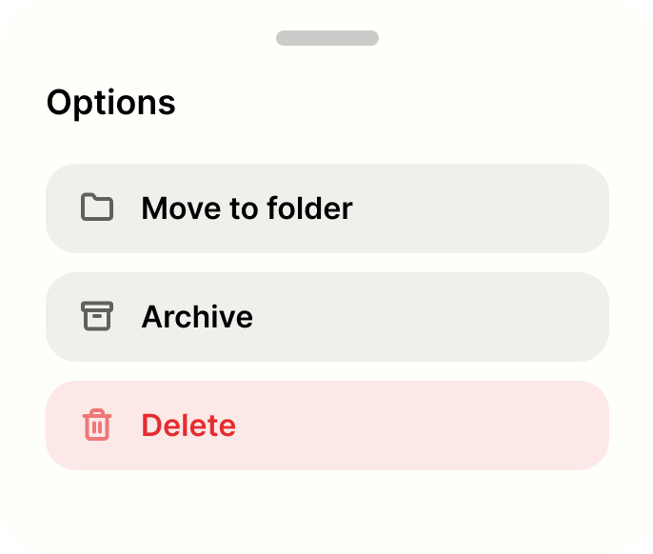
Task: Click the "Archive" text label
Action: click(197, 317)
